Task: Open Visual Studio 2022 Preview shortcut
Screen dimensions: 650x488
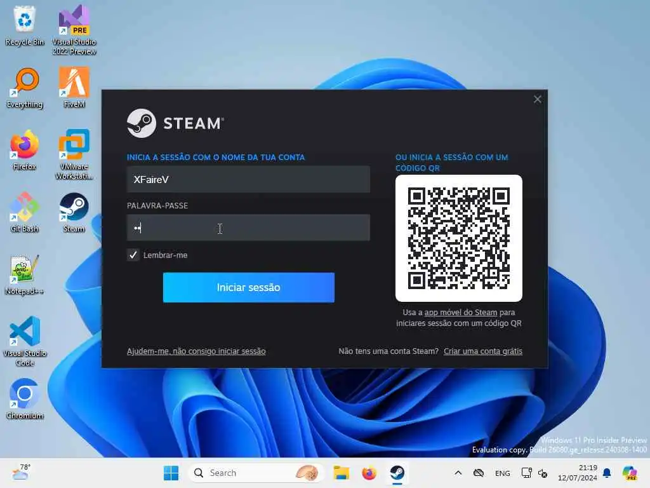Action: click(74, 30)
